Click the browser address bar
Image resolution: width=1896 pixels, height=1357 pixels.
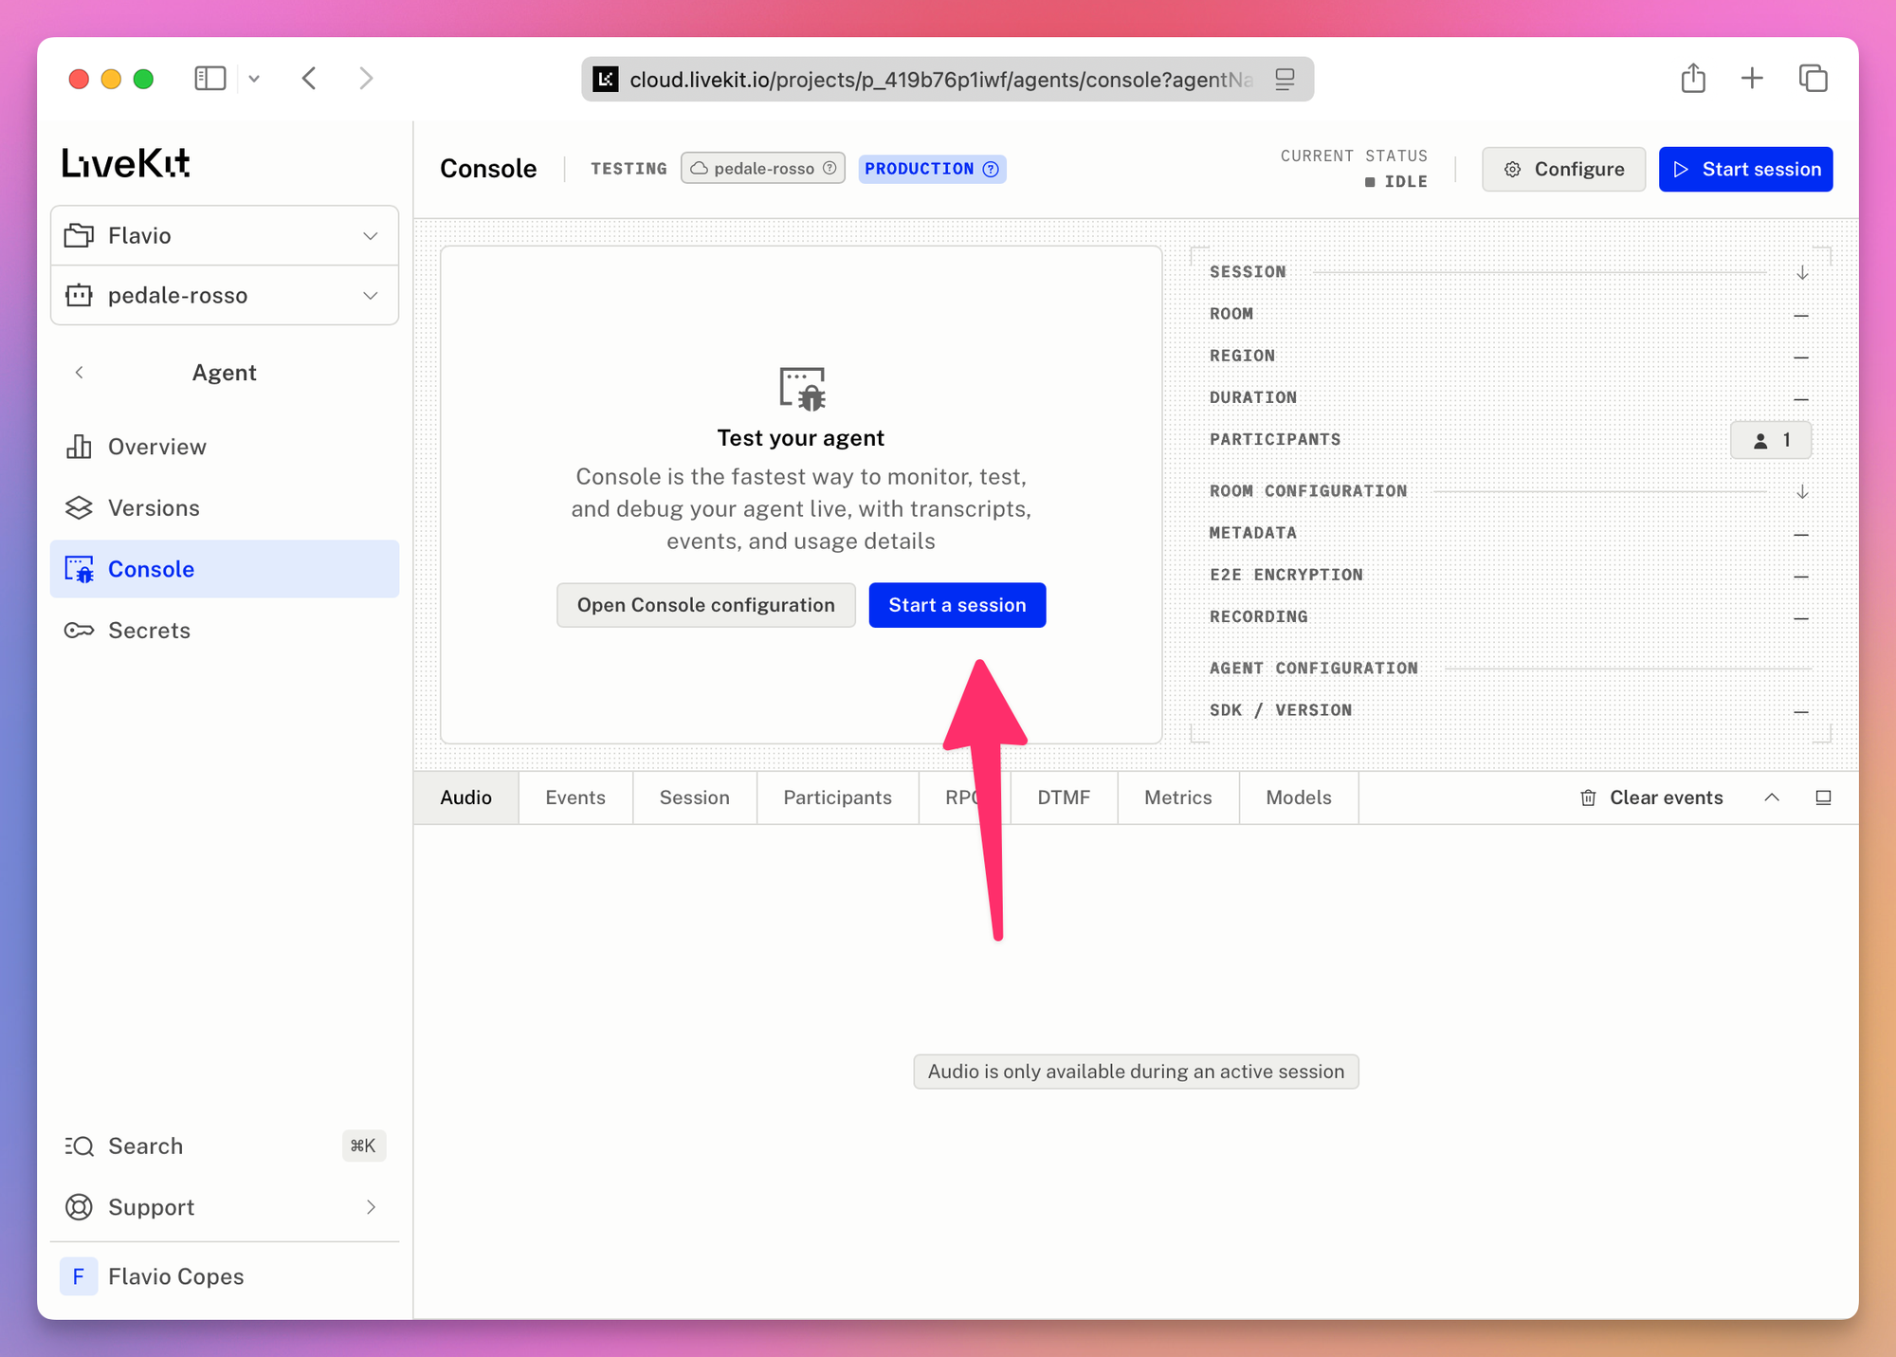click(x=948, y=80)
